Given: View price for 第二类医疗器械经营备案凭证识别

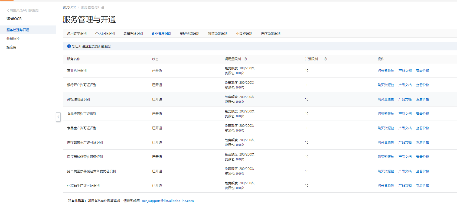Looking at the screenshot, I should [423, 171].
